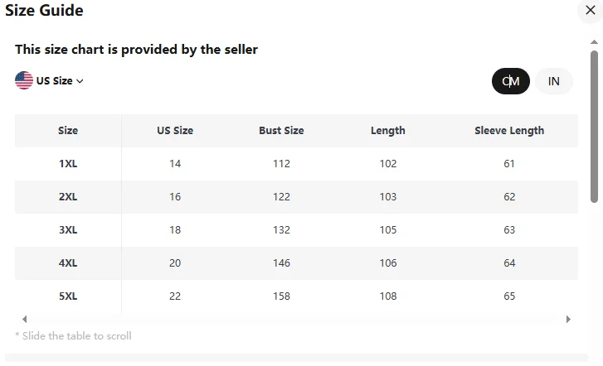Select the 3XL size row label
The height and width of the screenshot is (366, 603).
[x=68, y=230]
